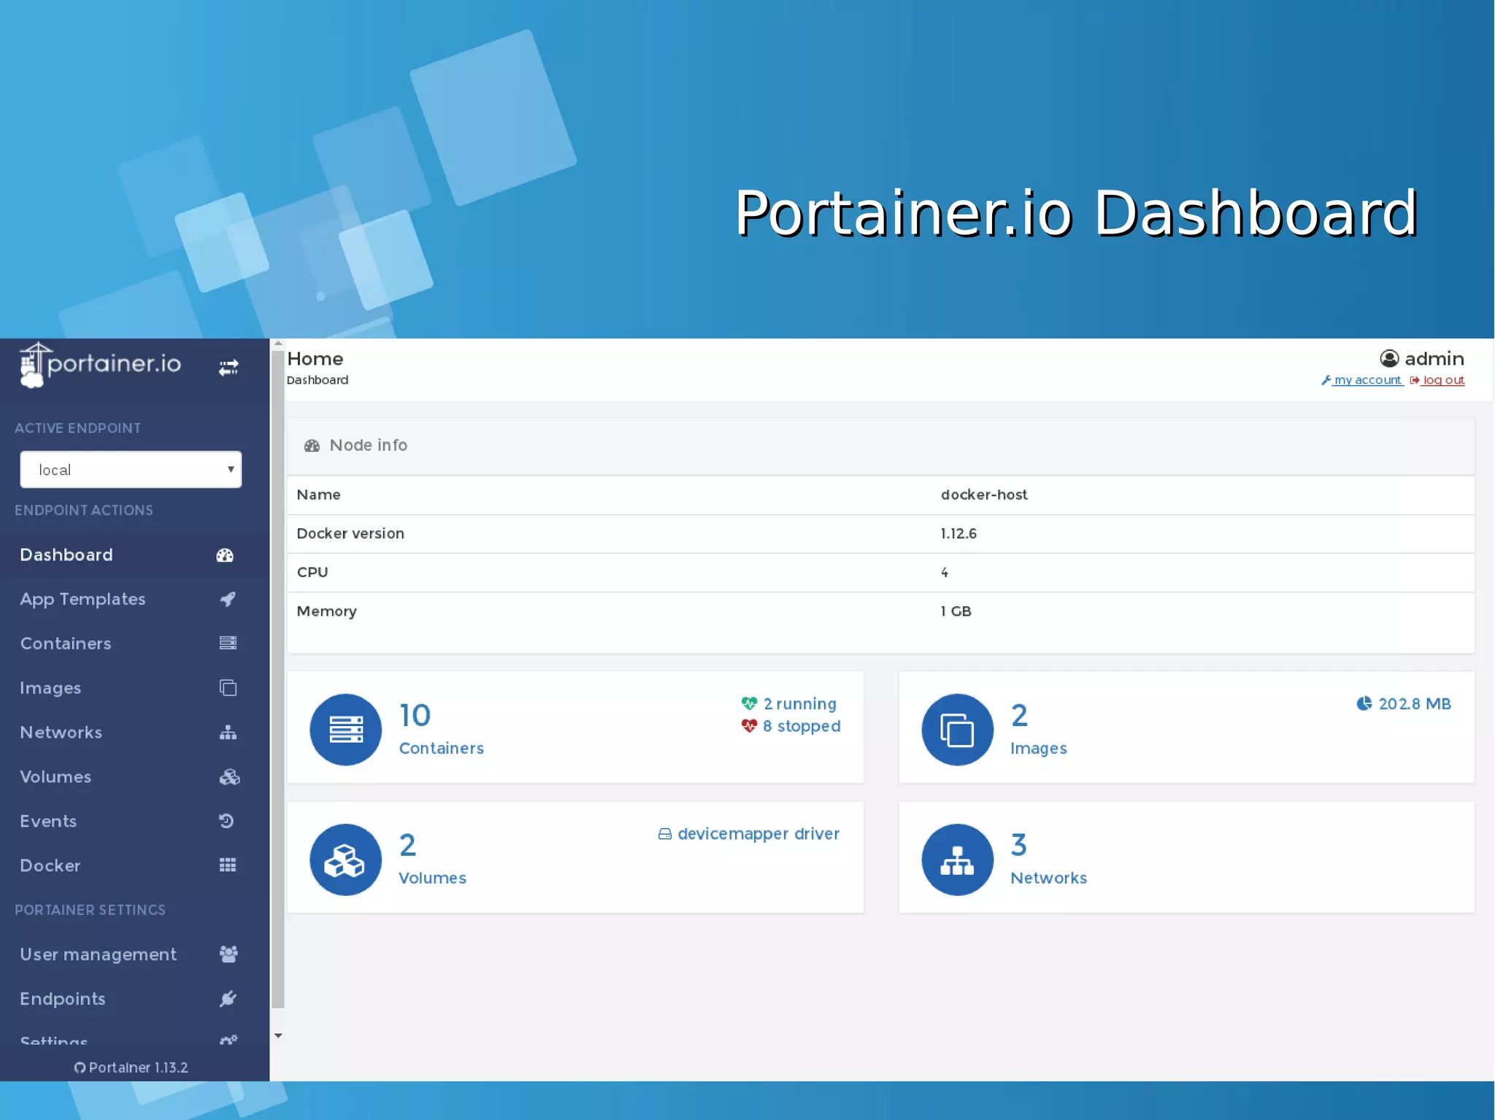Click the Images clone icon in sidebar
1495x1120 pixels.
coord(228,687)
